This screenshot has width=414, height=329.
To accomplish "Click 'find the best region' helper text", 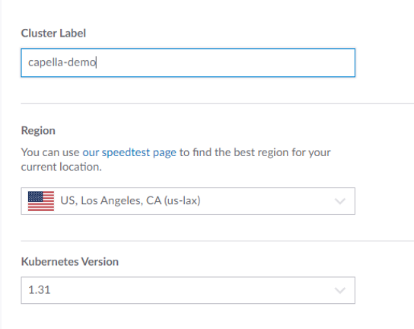I will point(240,152).
